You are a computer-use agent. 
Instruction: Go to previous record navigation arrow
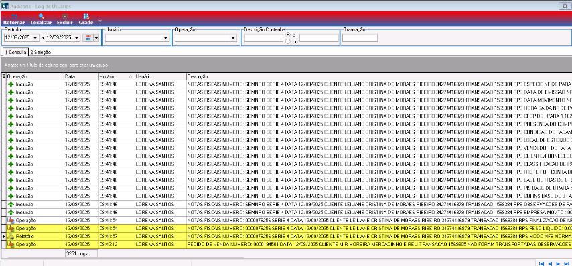click(x=550, y=263)
